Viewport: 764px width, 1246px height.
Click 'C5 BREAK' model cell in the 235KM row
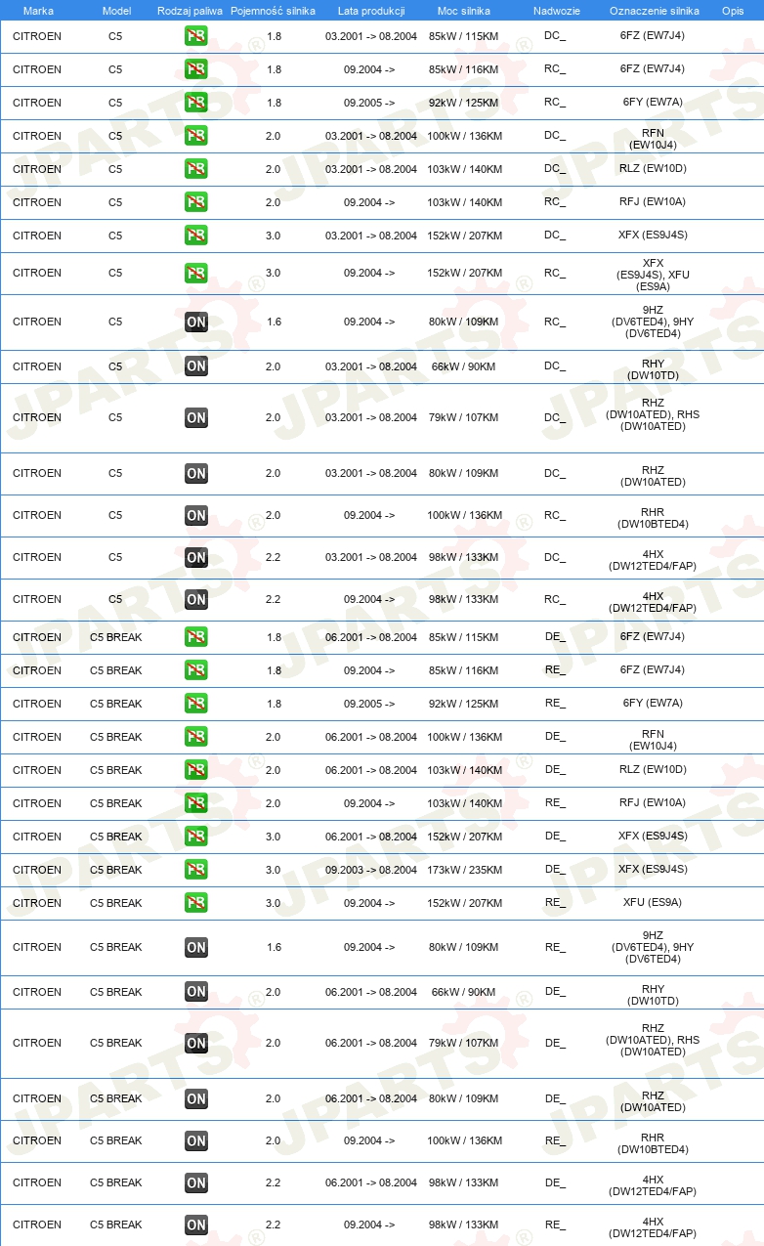[x=116, y=870]
